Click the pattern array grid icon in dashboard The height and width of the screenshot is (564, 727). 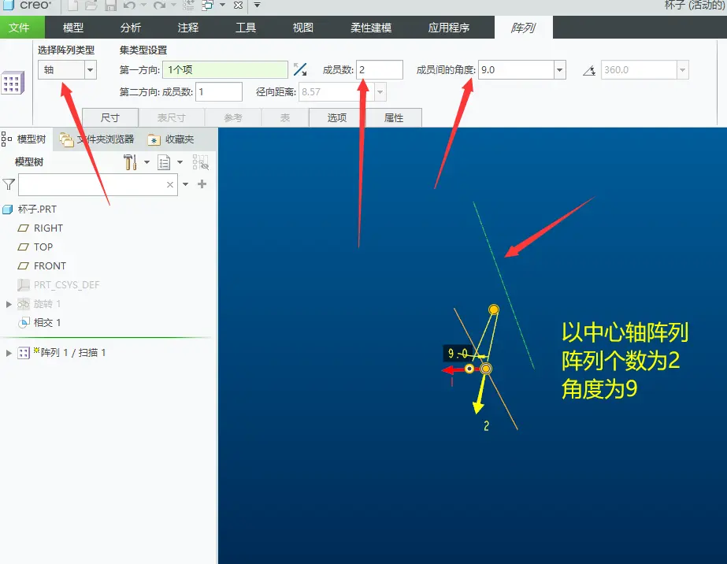(13, 83)
